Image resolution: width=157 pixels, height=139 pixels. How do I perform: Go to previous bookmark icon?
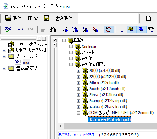point(85,30)
